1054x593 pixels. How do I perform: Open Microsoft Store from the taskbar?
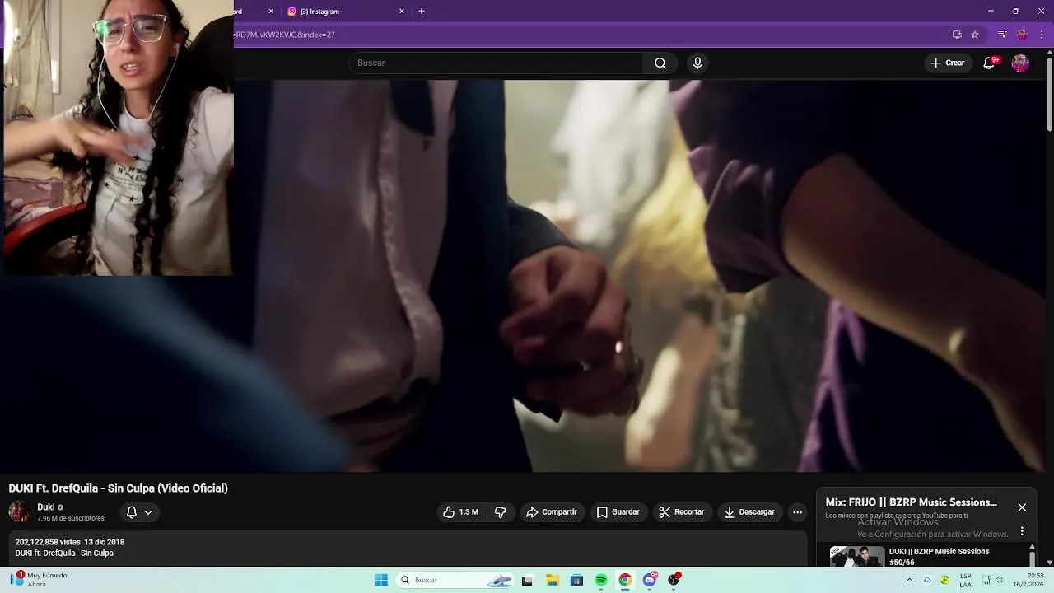(x=576, y=580)
